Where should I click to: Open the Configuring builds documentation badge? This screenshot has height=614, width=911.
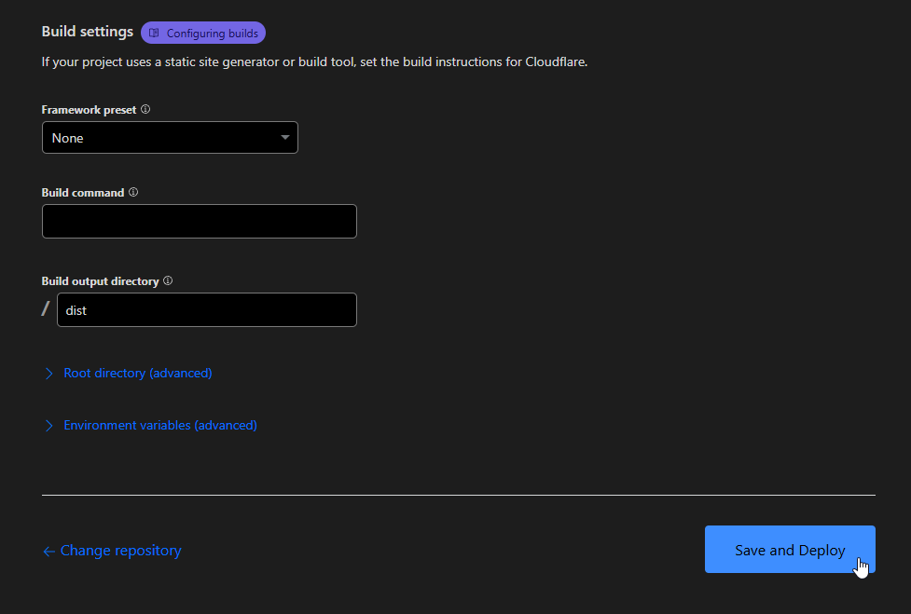pyautogui.click(x=203, y=33)
